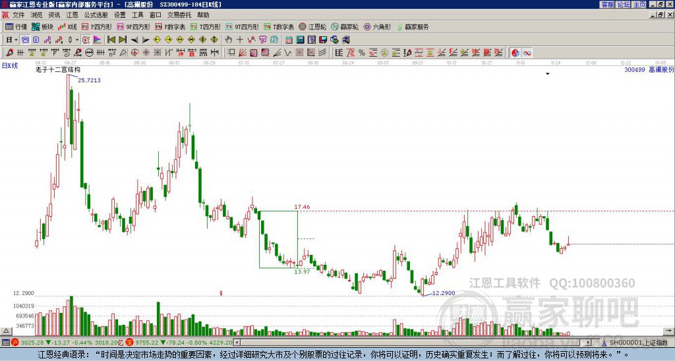The width and height of the screenshot is (675, 361).
Task: Open the 六角形 hexagon tool
Action: tap(378, 26)
